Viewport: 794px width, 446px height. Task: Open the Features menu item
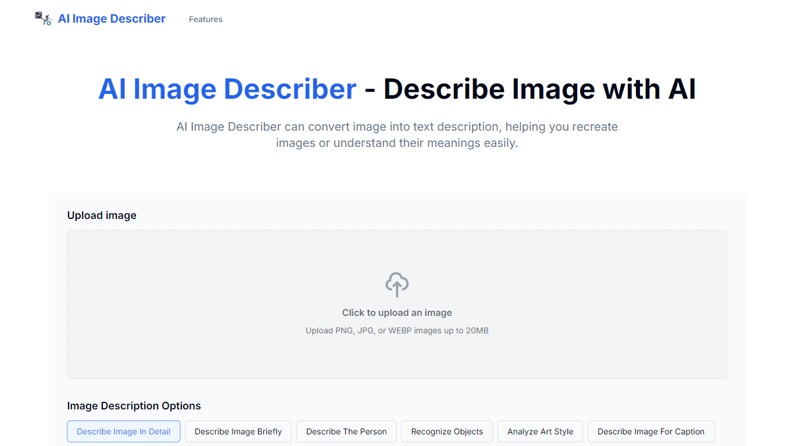(x=206, y=19)
